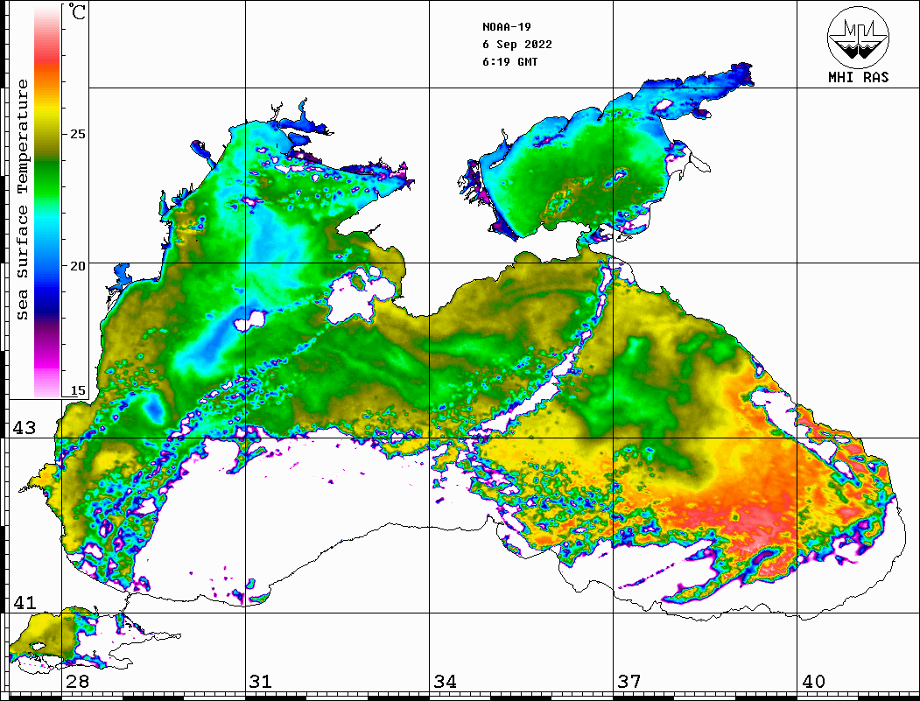Click the longitude label '40'
Image resolution: width=920 pixels, height=701 pixels.
pyautogui.click(x=813, y=681)
